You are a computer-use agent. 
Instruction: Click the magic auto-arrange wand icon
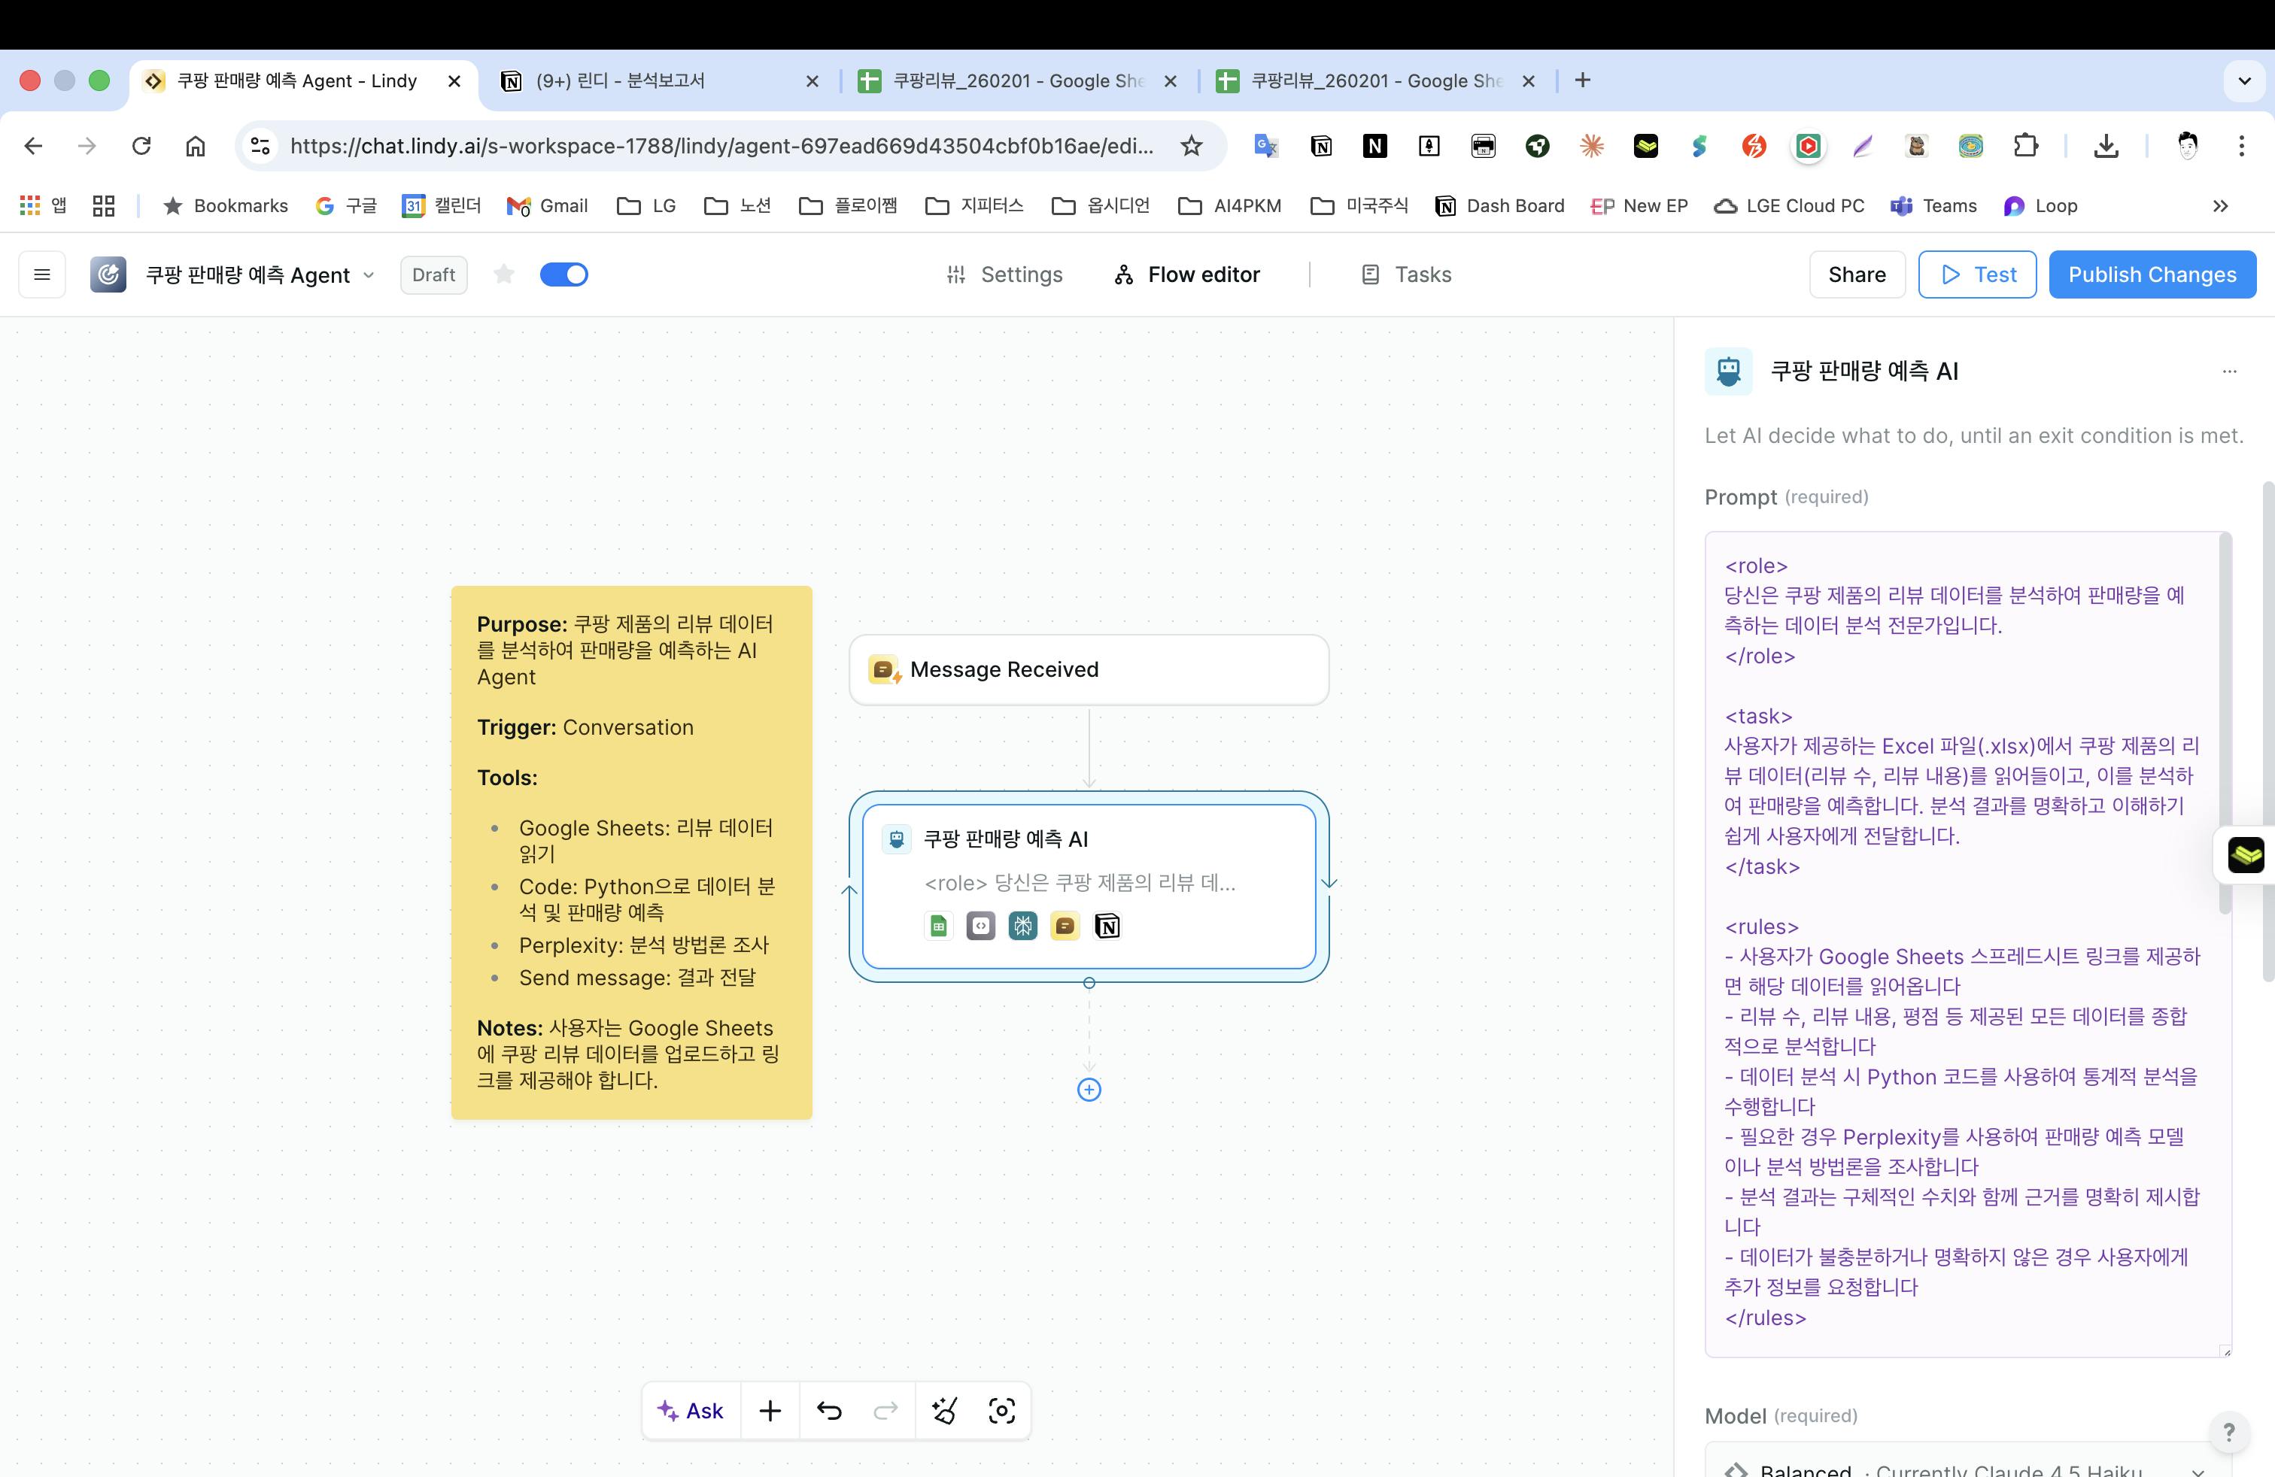pos(944,1410)
